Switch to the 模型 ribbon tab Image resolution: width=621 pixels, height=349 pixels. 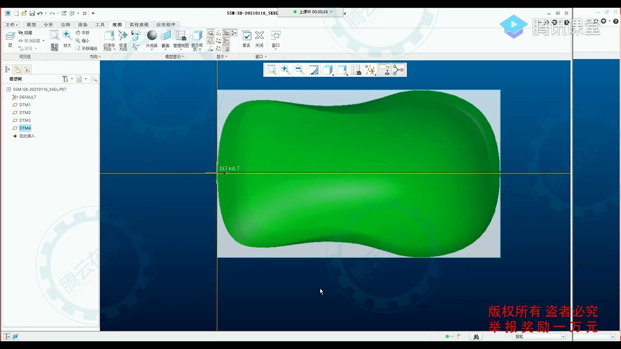point(31,25)
